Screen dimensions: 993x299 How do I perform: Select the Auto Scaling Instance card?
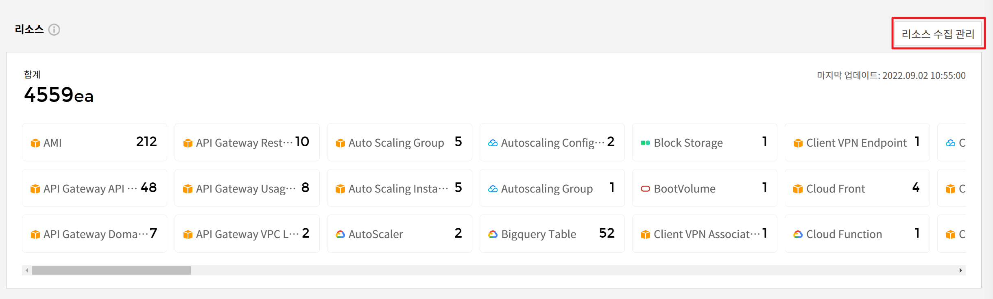[399, 188]
